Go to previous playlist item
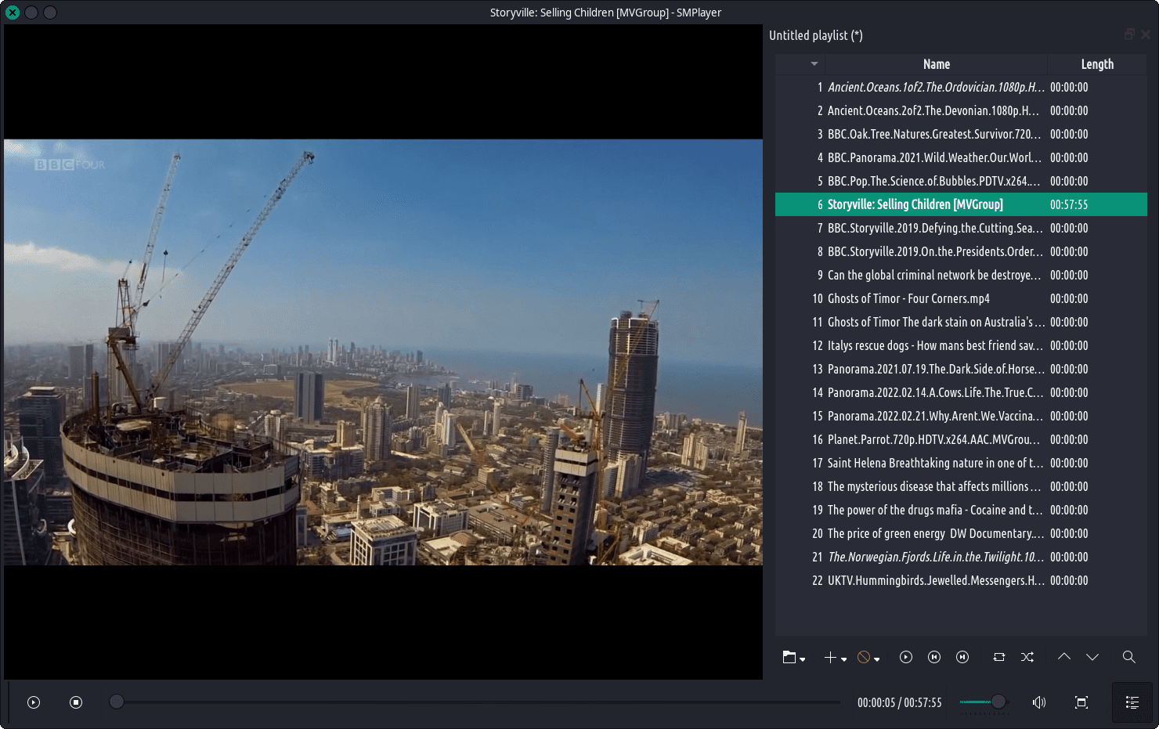Image resolution: width=1159 pixels, height=729 pixels. 934,657
